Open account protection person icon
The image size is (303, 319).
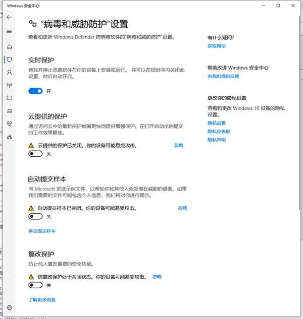tap(10, 73)
